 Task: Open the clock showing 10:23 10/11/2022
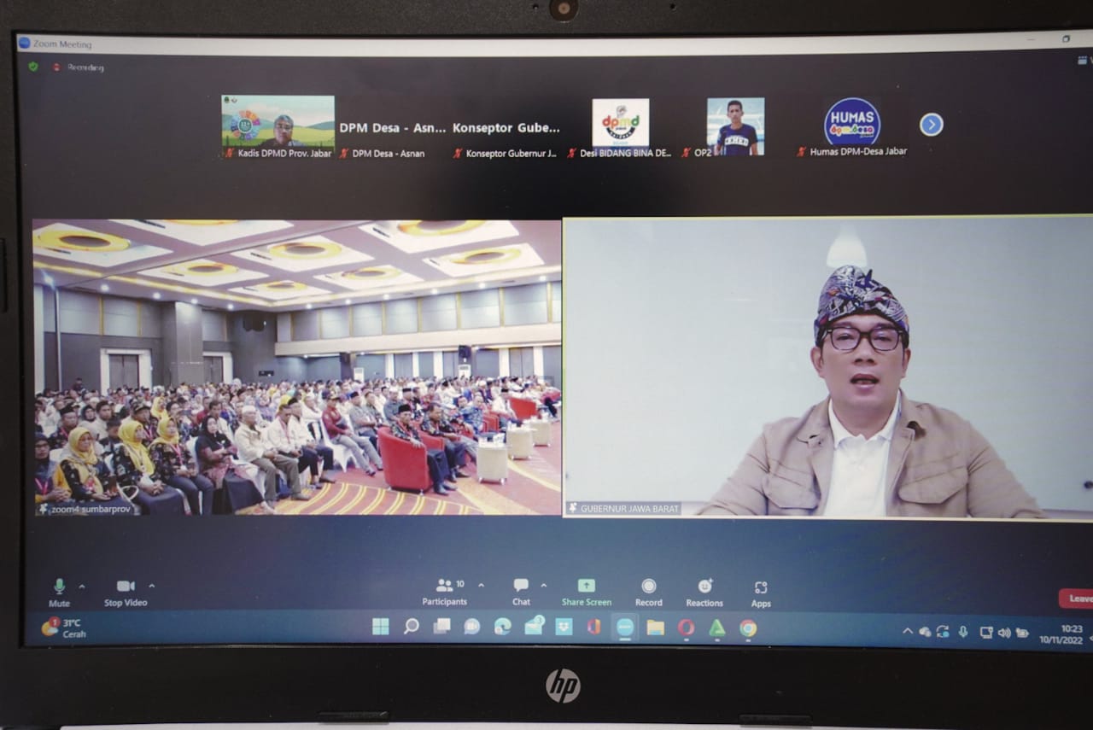coord(1061,634)
